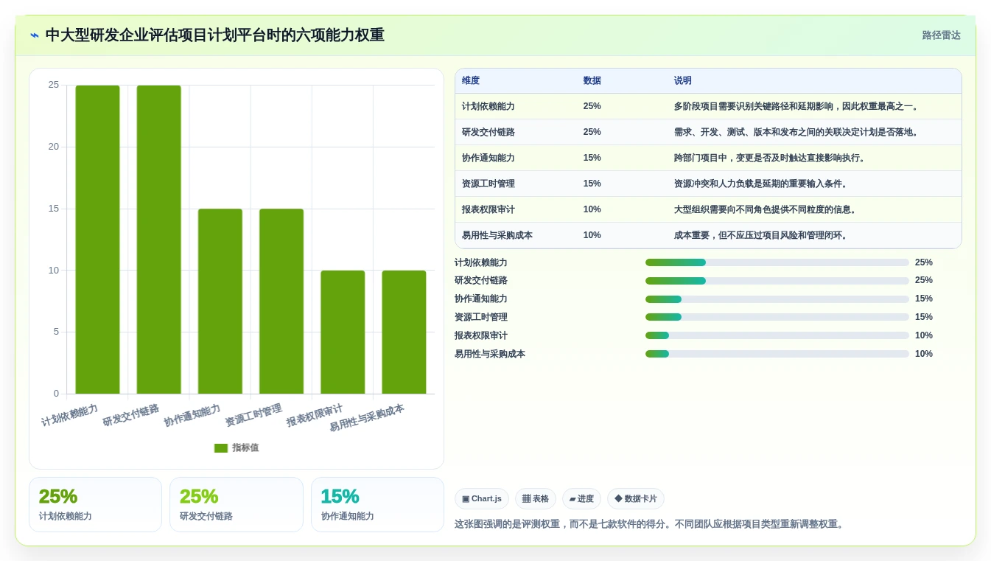Image resolution: width=991 pixels, height=561 pixels.
Task: Click the 协作通知能力 bar in chart
Action: [x=220, y=302]
